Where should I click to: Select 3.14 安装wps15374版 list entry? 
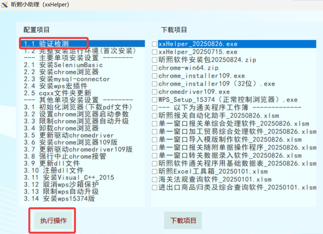(x=59, y=199)
